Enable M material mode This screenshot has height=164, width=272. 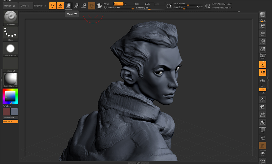(128, 4)
